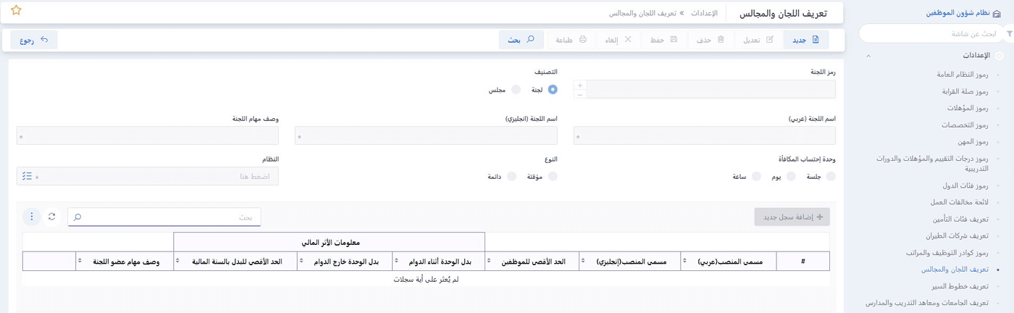The image size is (1014, 313).
Task: Click the وصف مهام اللجنة input field
Action: pos(148,135)
